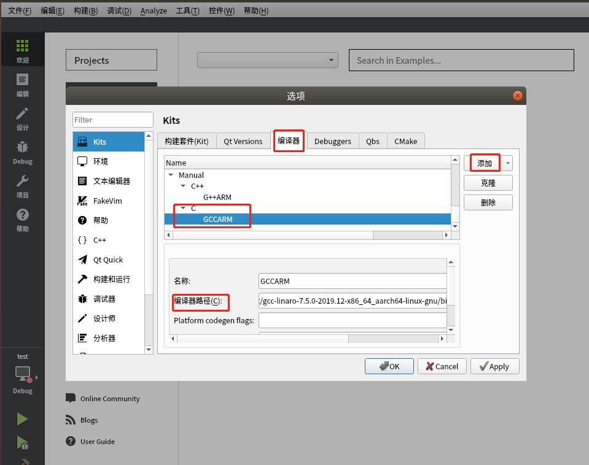This screenshot has height=465, width=589.
Task: Click categories list scroll up arrow
Action: (x=149, y=136)
